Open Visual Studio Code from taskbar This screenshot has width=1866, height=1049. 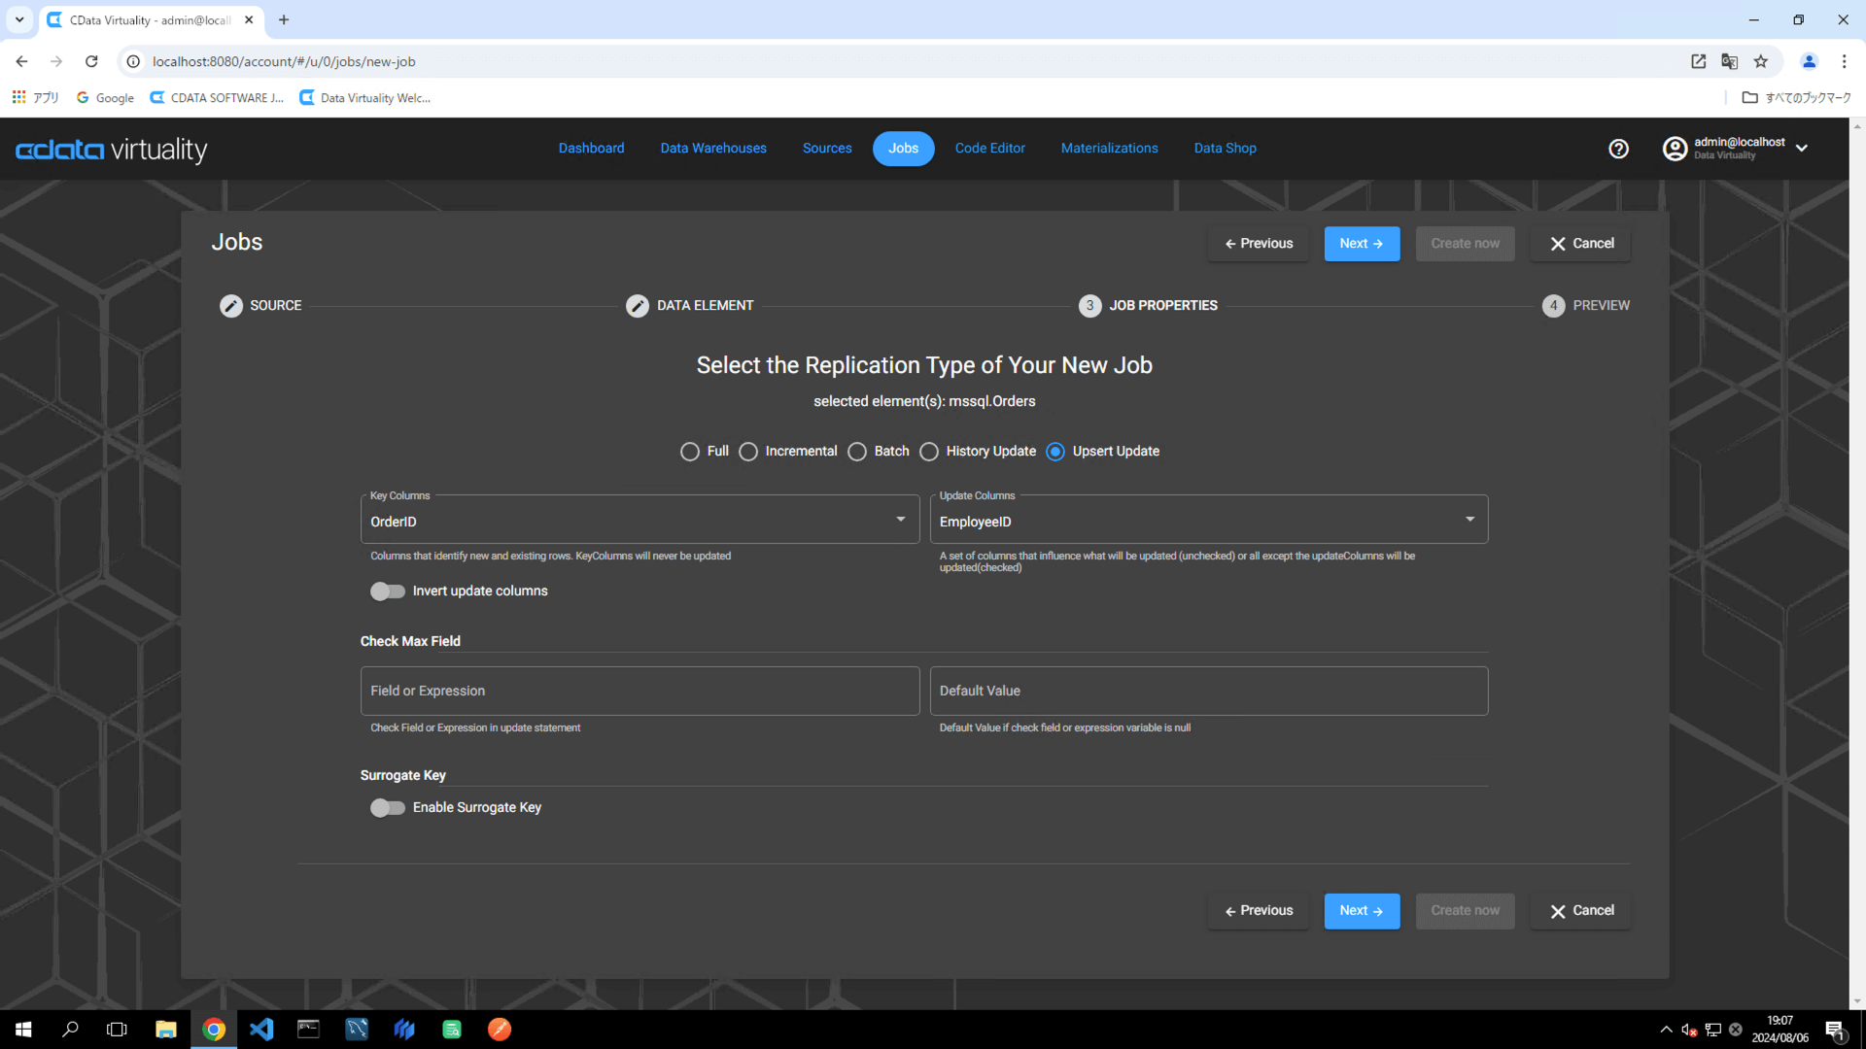click(261, 1029)
